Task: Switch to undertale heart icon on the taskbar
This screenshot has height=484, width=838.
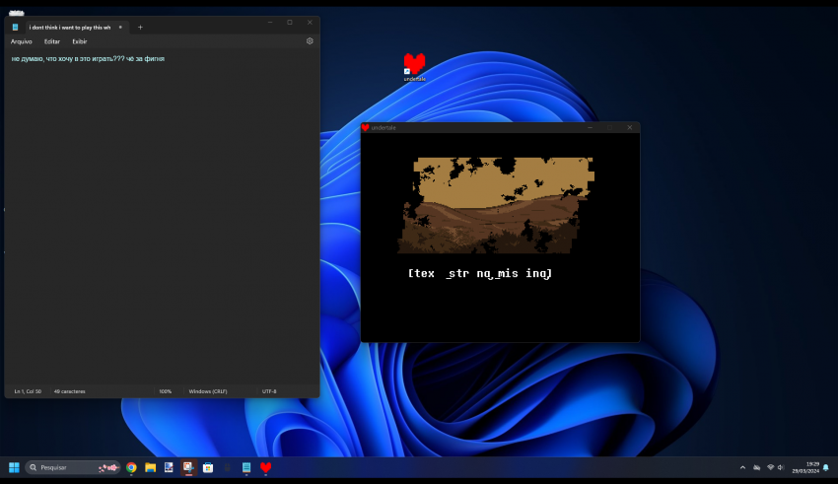Action: tap(265, 467)
